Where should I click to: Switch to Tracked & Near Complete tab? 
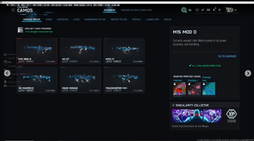pos(136,10)
